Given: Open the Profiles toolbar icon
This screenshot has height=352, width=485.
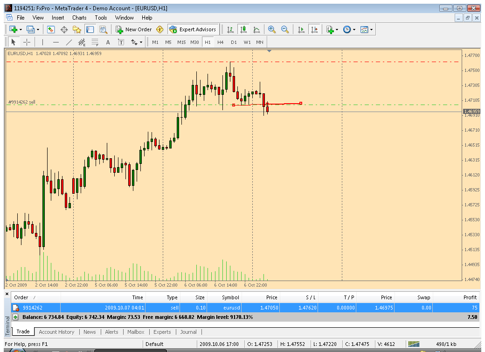Looking at the screenshot, I should pos(30,29).
